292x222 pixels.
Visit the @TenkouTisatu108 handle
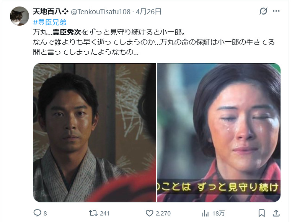pos(101,12)
